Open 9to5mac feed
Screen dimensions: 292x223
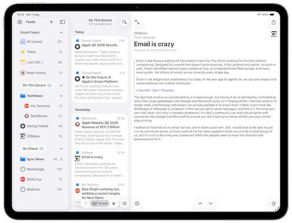coord(41,190)
